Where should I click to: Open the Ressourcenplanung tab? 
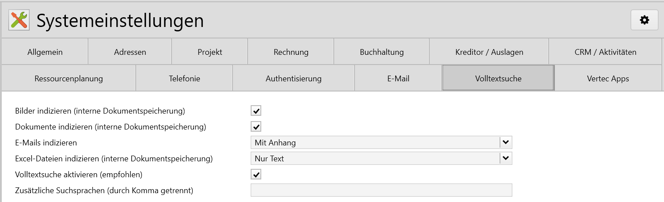click(69, 79)
